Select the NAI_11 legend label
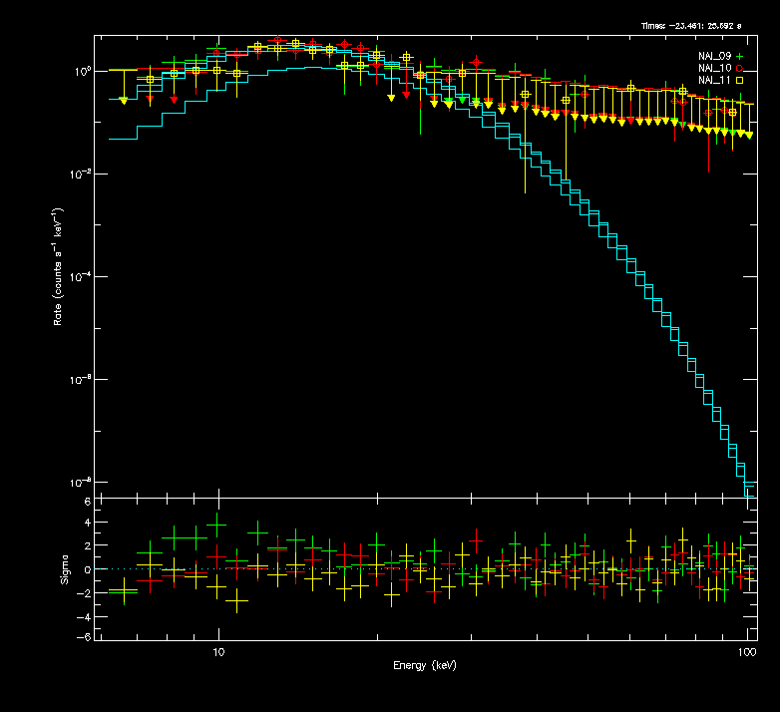The image size is (780, 712). click(714, 80)
